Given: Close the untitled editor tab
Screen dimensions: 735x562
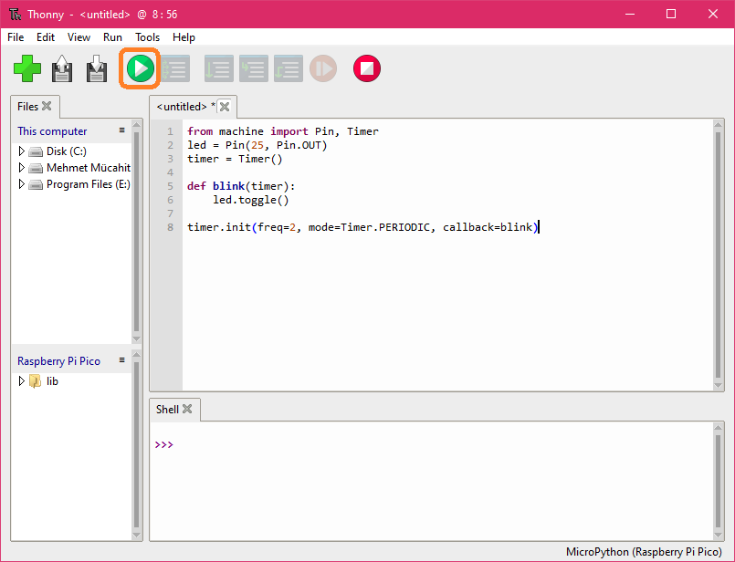Looking at the screenshot, I should coord(225,107).
